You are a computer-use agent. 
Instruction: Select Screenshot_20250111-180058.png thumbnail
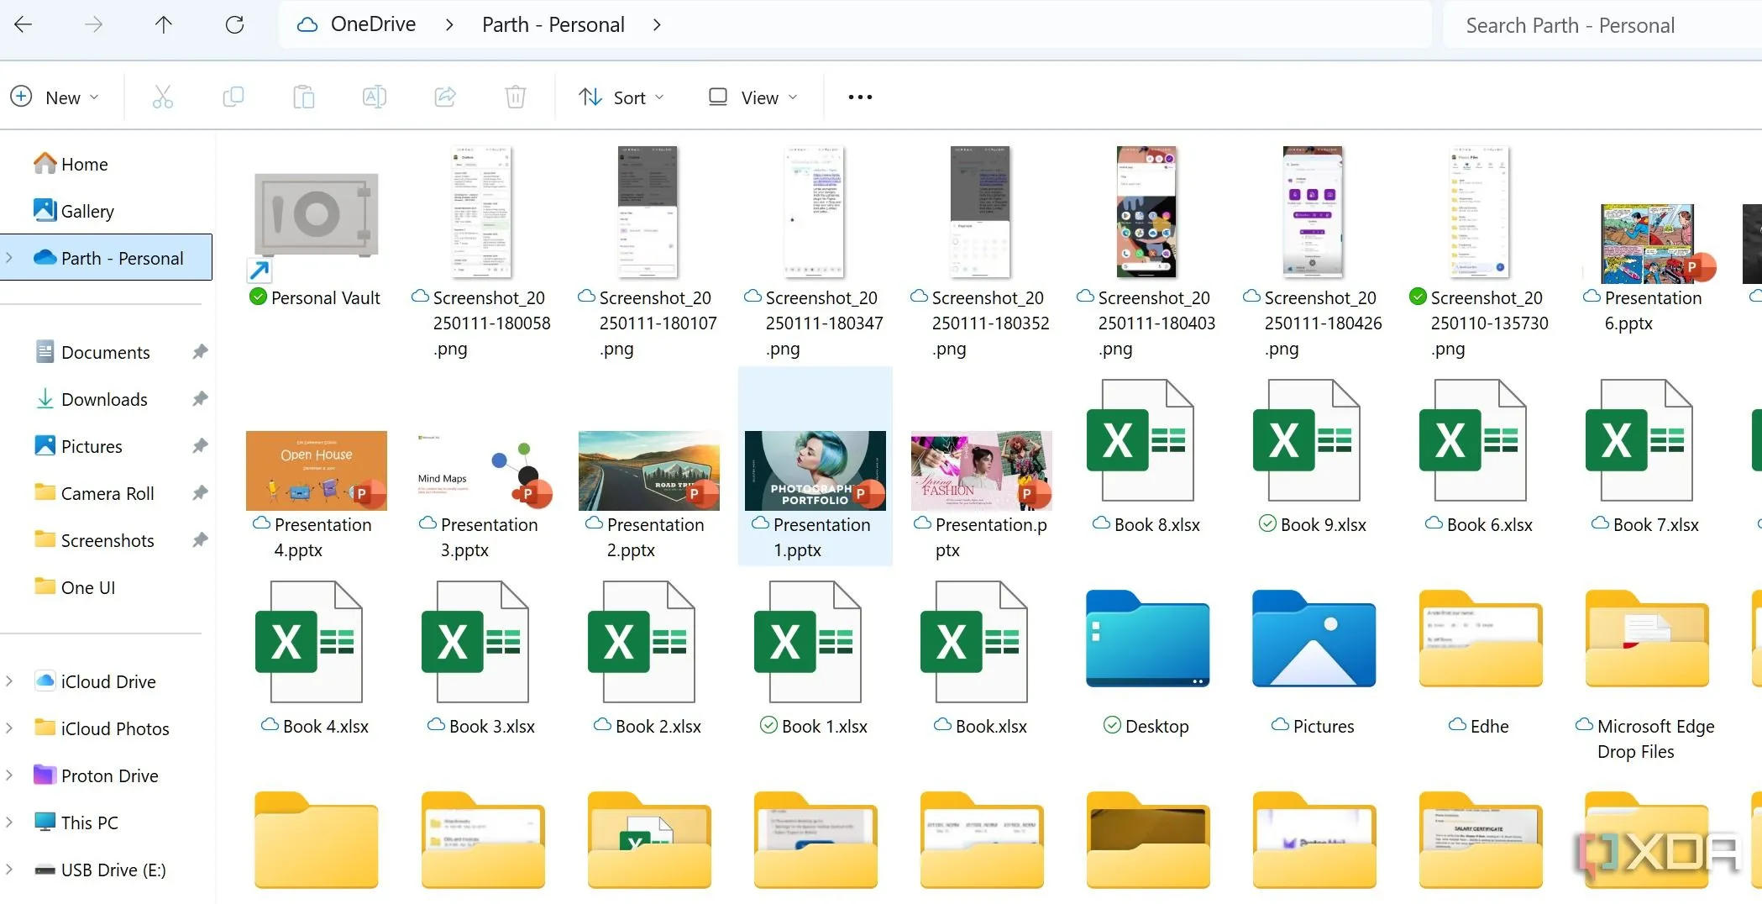coord(481,212)
